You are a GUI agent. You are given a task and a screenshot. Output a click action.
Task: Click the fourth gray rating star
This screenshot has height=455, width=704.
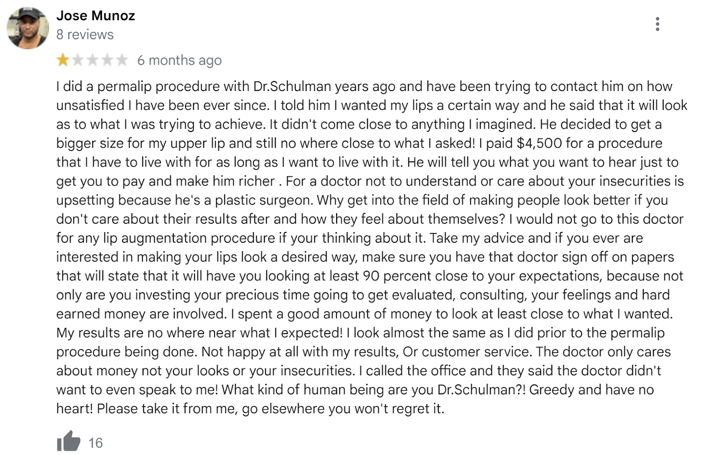point(107,60)
